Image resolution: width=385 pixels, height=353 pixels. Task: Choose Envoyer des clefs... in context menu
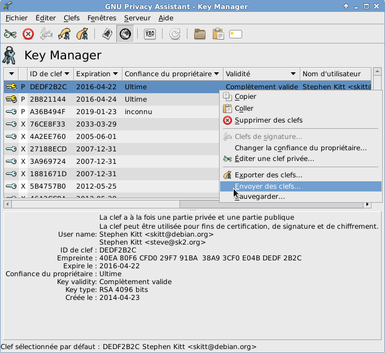(x=268, y=186)
